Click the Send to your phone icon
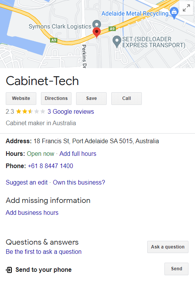This screenshot has width=195, height=286. [x=9, y=270]
